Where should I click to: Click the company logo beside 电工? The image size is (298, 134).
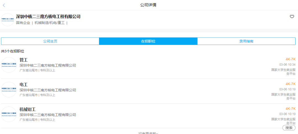(9, 90)
